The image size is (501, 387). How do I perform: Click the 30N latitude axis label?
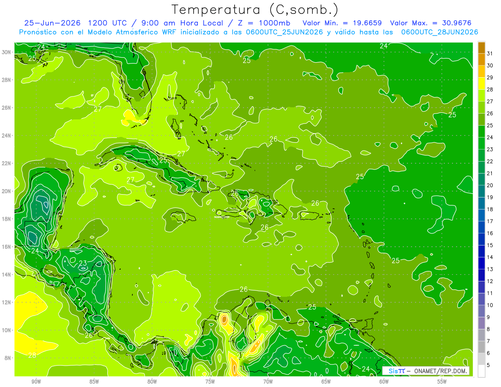[x=7, y=52]
